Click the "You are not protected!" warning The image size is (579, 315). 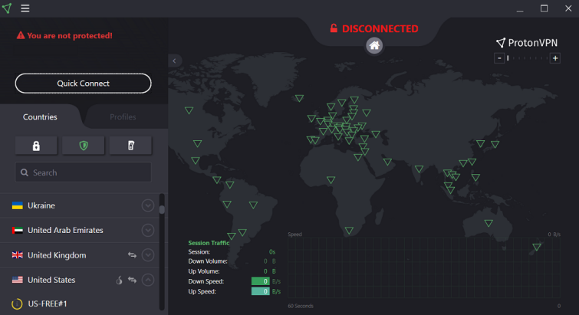click(x=64, y=35)
